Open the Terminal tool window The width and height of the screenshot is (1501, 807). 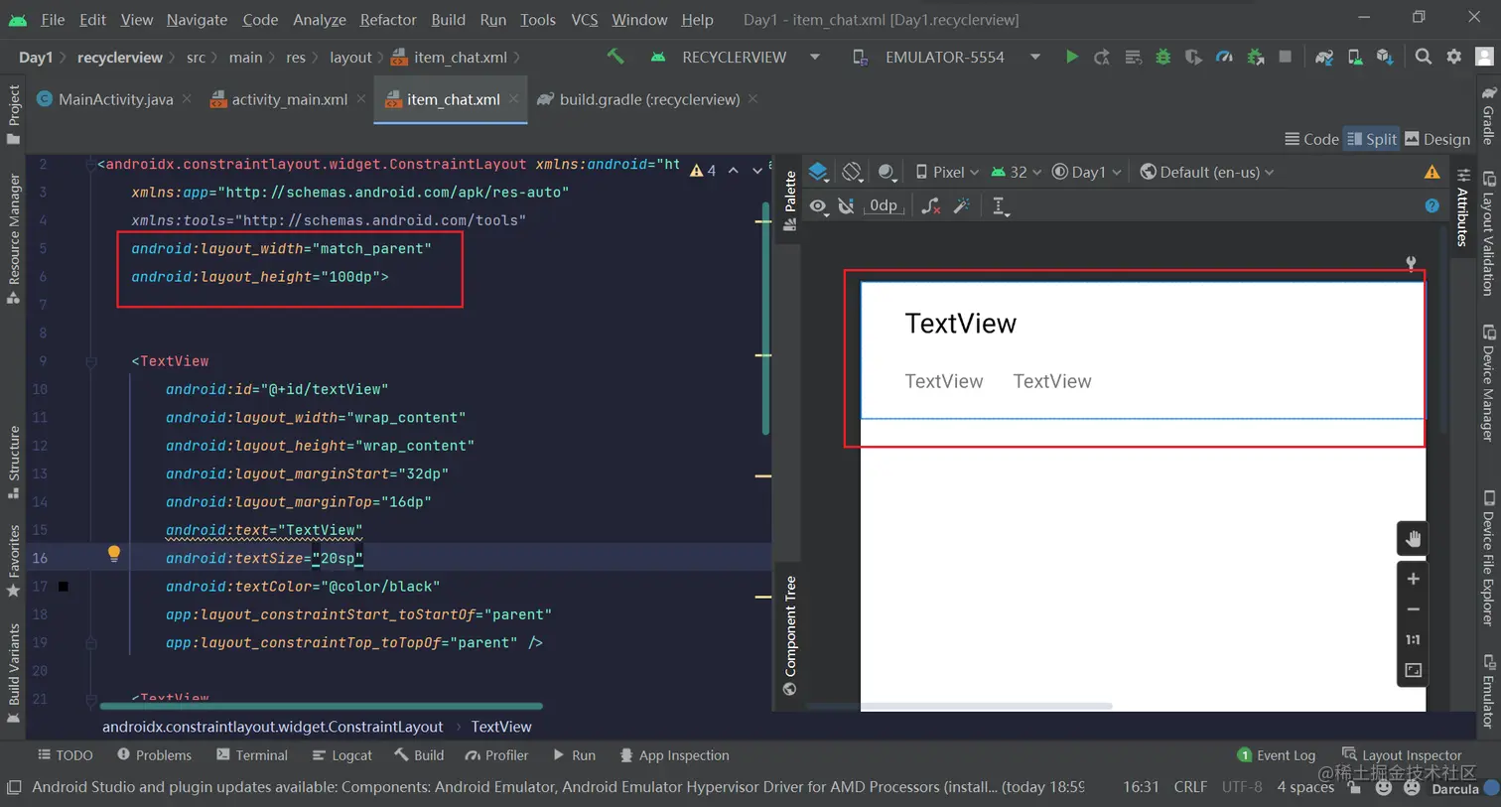click(x=251, y=755)
